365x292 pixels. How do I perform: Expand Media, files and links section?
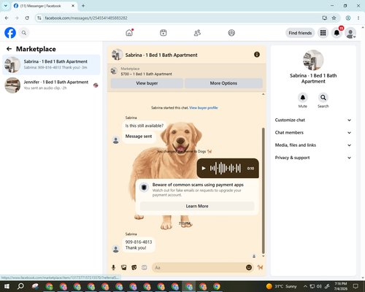pos(313,145)
